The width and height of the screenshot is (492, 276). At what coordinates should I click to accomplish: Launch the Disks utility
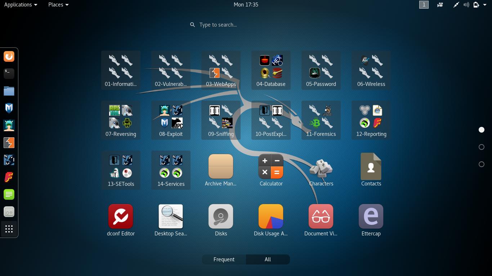click(221, 220)
